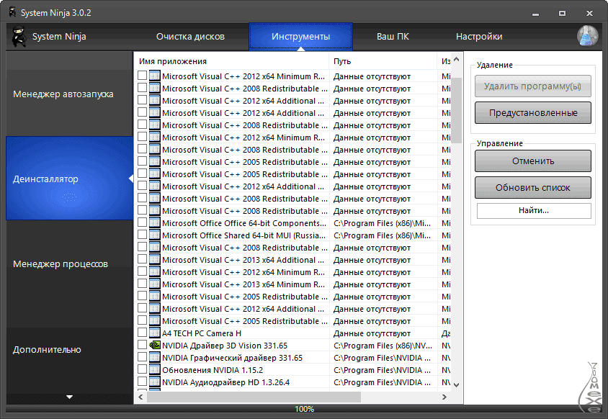Collapse the sidebar with the bottom chevron

(69, 397)
